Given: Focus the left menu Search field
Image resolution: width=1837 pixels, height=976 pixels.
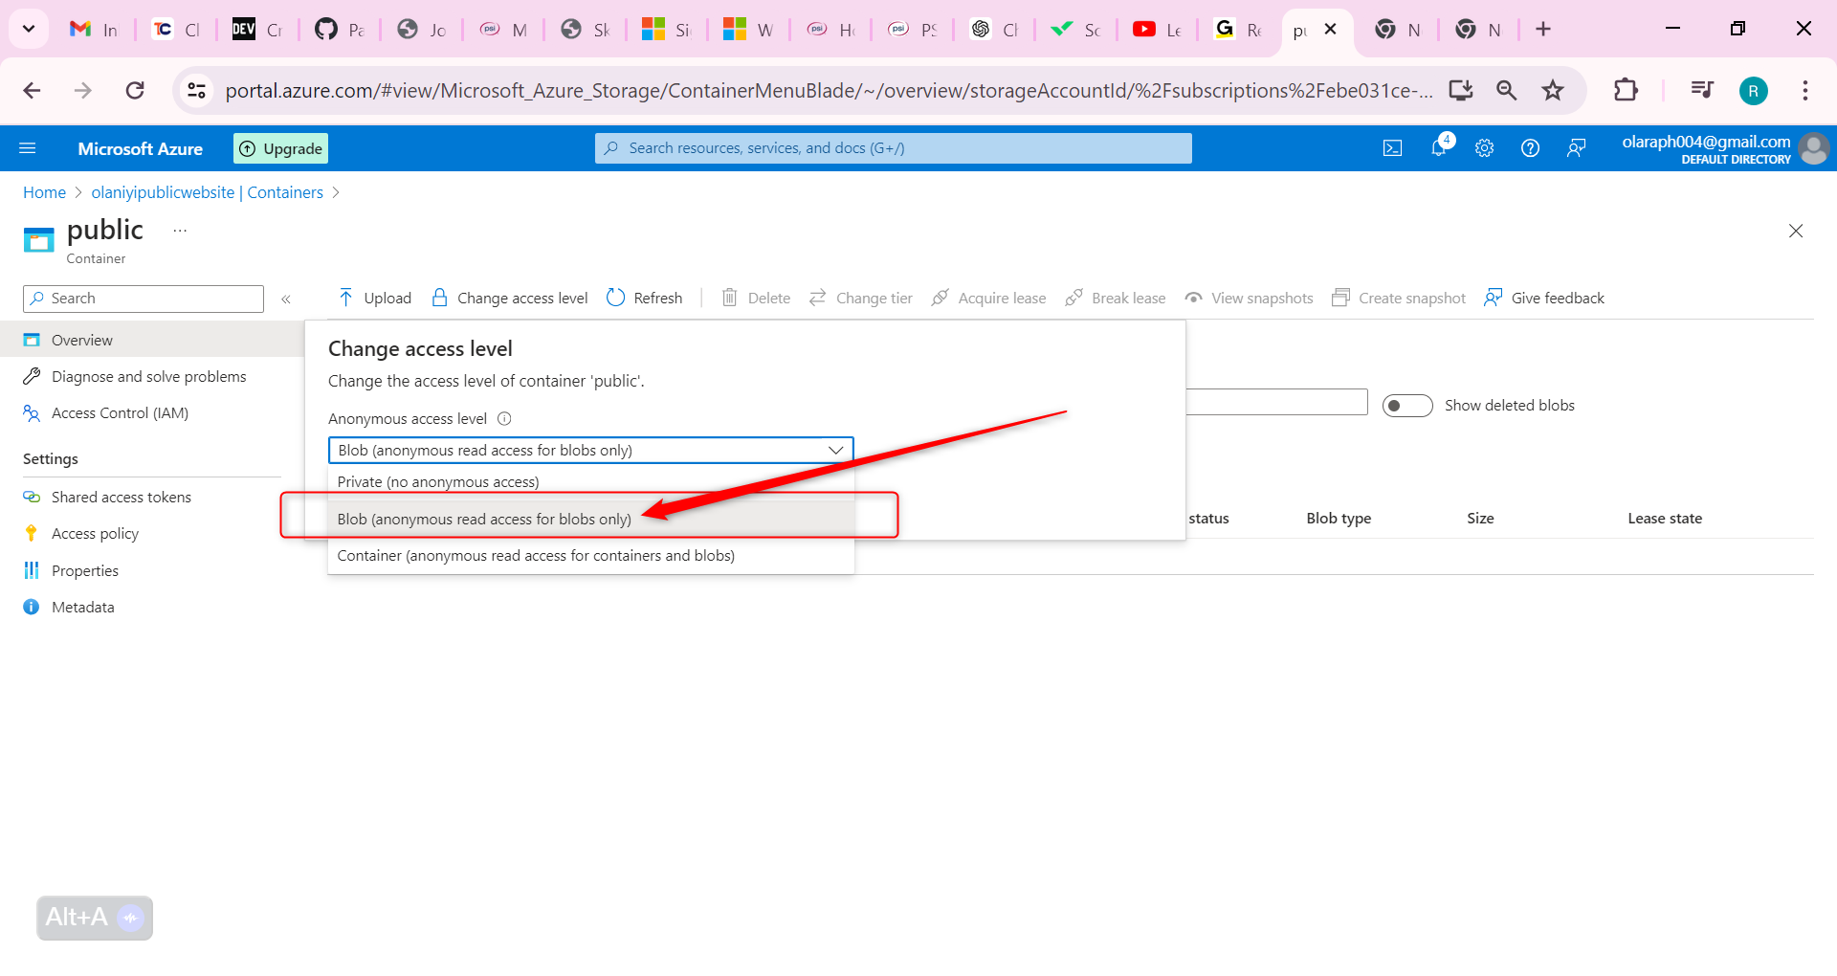Looking at the screenshot, I should (144, 299).
